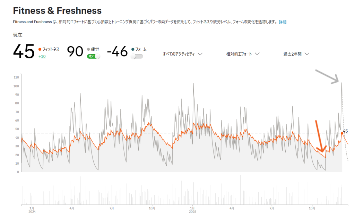
Task: Open the 詳細 link in description
Action: (x=283, y=22)
